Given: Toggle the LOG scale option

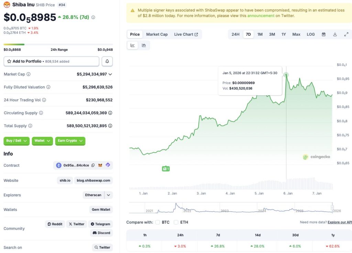Looking at the screenshot, I should 311,34.
